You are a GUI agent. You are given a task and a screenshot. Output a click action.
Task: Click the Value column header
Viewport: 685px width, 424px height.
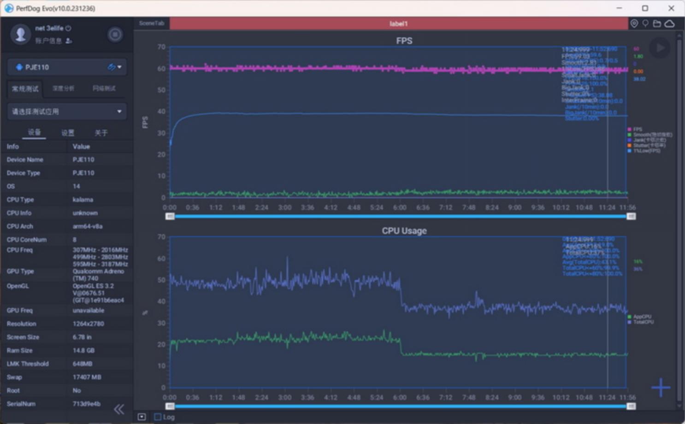pyautogui.click(x=81, y=146)
